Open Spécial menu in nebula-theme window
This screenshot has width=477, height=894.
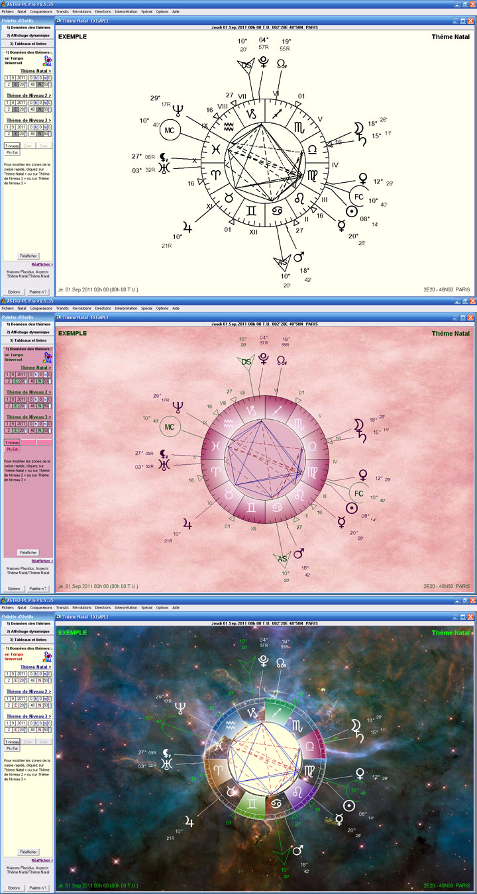point(146,607)
